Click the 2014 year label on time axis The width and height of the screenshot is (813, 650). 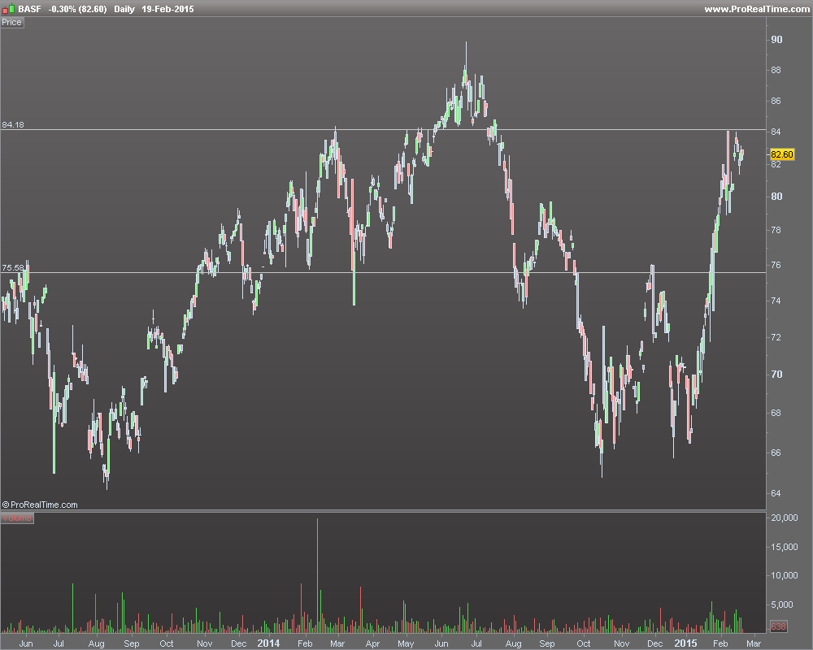tap(268, 643)
